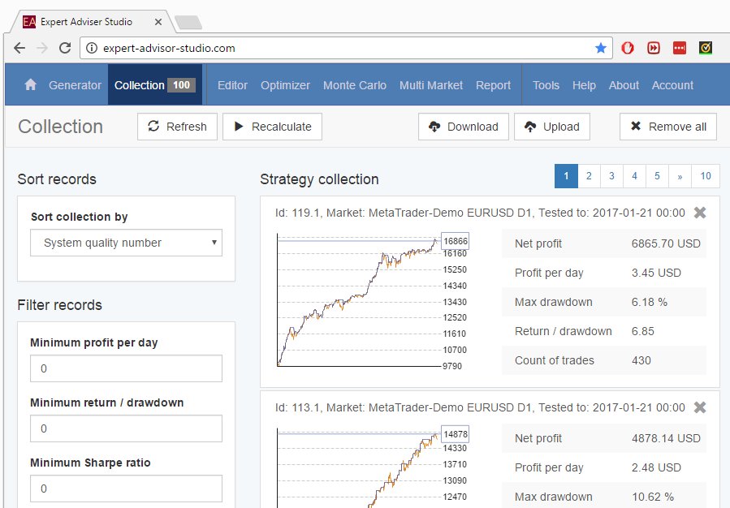Click Remove all button

pyautogui.click(x=668, y=127)
